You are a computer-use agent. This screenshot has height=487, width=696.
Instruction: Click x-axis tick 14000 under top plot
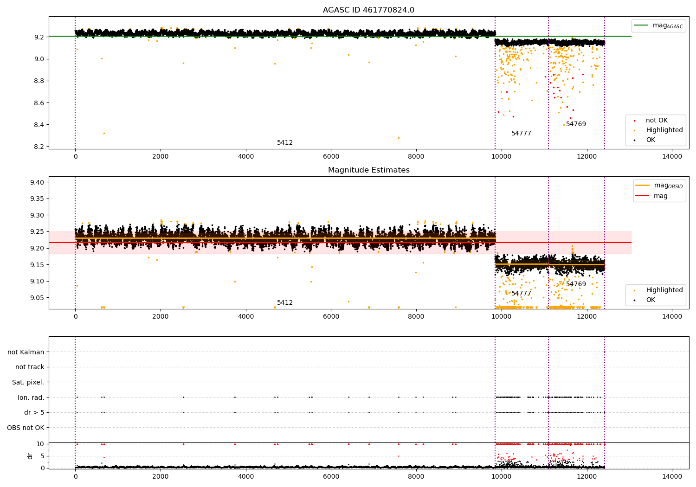(672, 157)
